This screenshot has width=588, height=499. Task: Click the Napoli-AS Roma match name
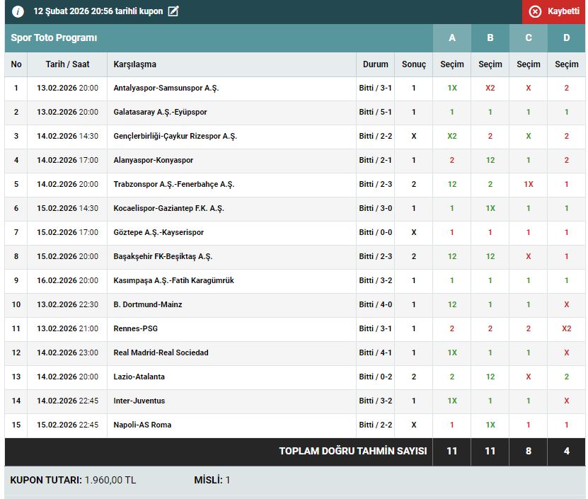click(x=142, y=425)
